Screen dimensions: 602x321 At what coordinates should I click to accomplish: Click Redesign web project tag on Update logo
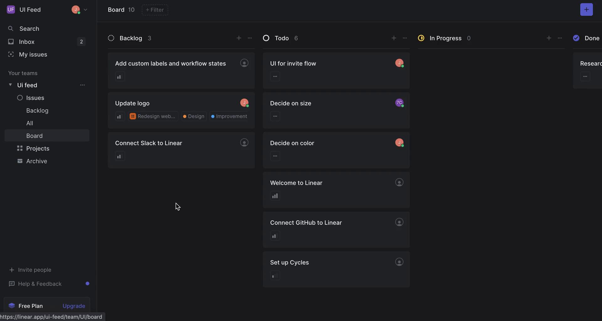coord(153,116)
